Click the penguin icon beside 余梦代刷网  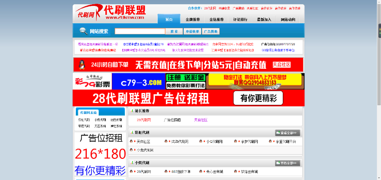235,141
